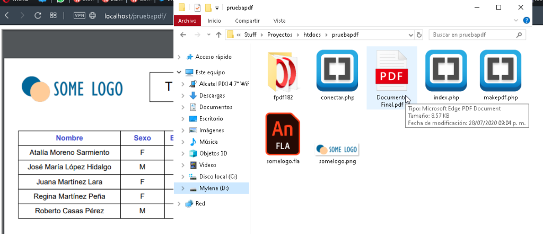Click the localhost/pruebapdf/ address bar
Image resolution: width=543 pixels, height=234 pixels.
click(135, 16)
